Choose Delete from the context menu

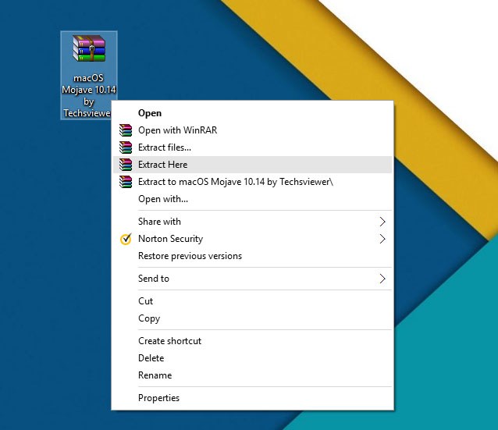click(x=252, y=358)
